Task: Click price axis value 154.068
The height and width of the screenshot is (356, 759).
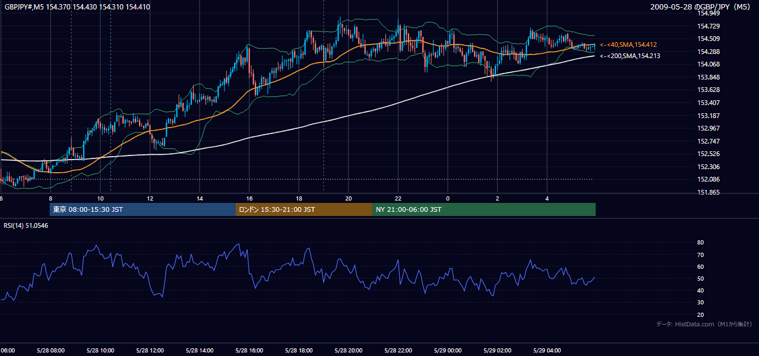Action: pyautogui.click(x=708, y=65)
